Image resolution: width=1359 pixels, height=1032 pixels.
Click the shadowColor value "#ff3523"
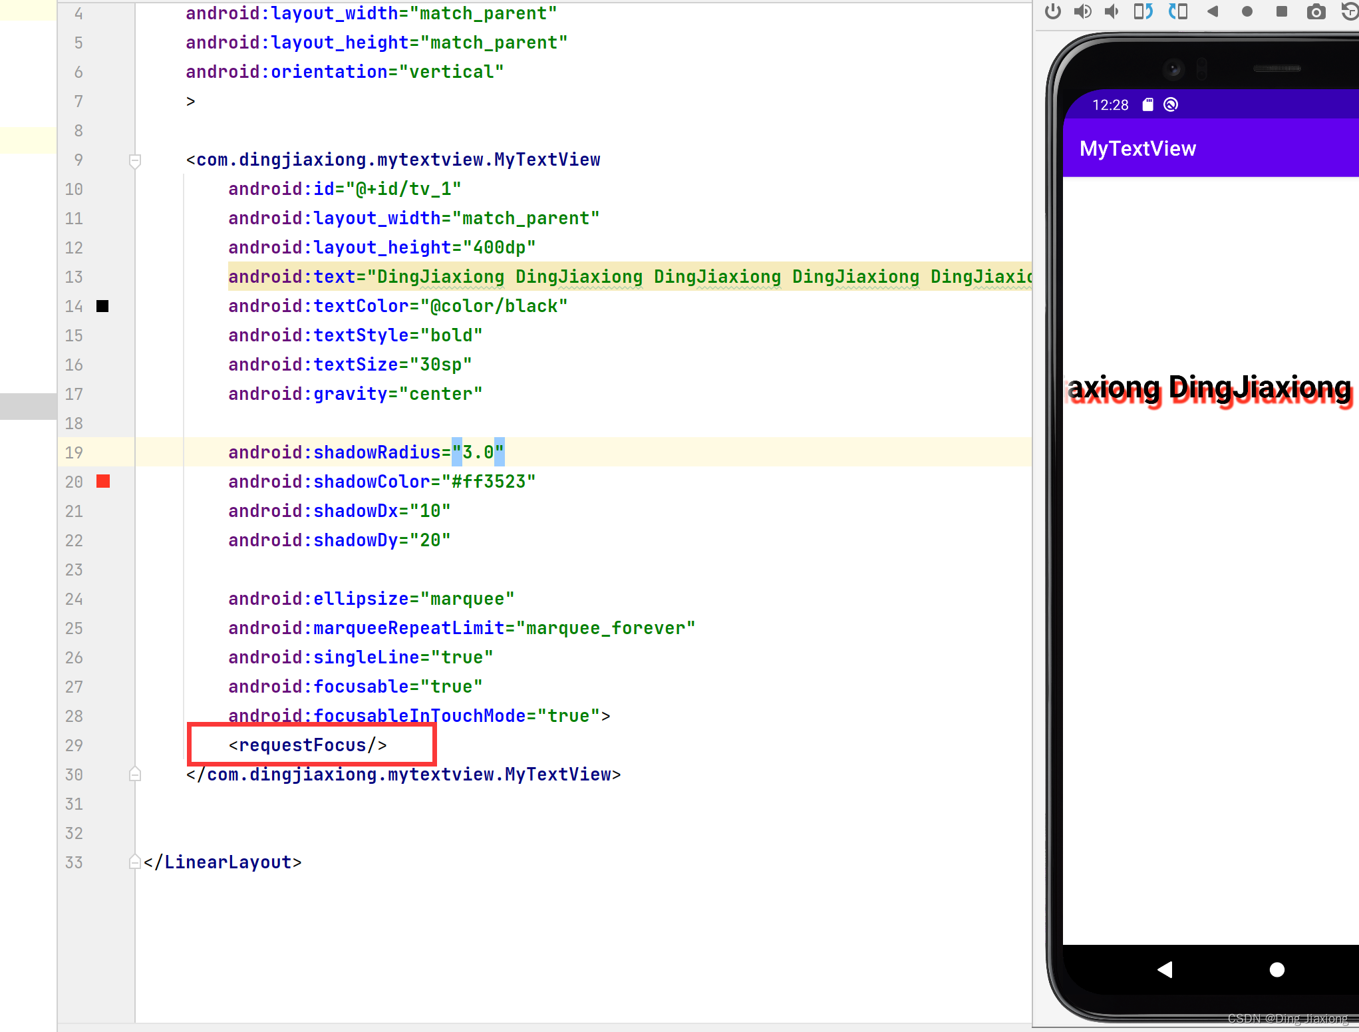coord(488,482)
